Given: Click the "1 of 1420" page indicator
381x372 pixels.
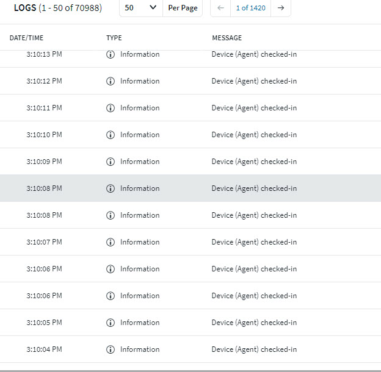Looking at the screenshot, I should (x=250, y=8).
